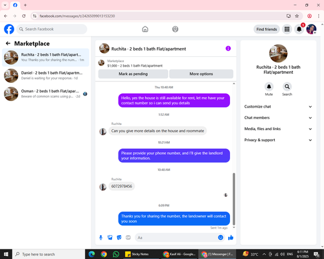The image size is (324, 259).
Task: Click the browser address bar URL
Action: [77, 16]
